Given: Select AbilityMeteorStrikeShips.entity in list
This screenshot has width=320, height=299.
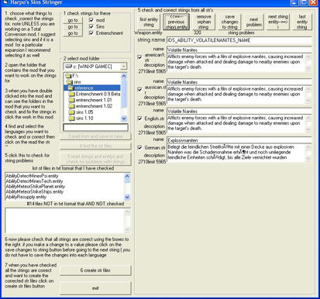Looking at the screenshot, I should click(x=64, y=191).
